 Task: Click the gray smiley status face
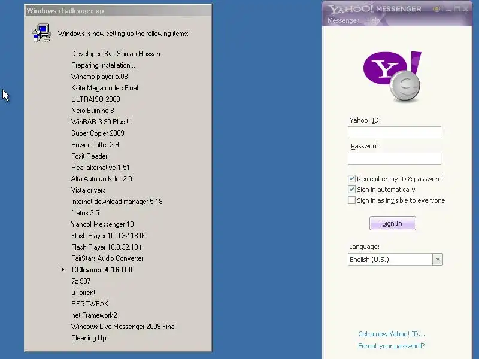405,86
